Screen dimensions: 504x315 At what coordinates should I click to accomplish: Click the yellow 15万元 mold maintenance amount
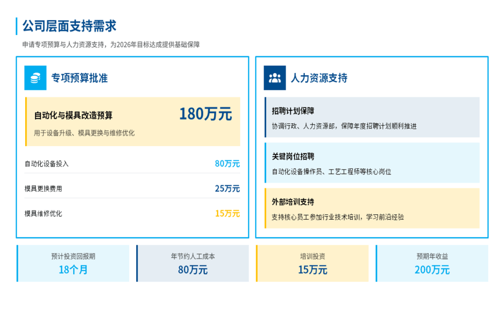click(227, 214)
